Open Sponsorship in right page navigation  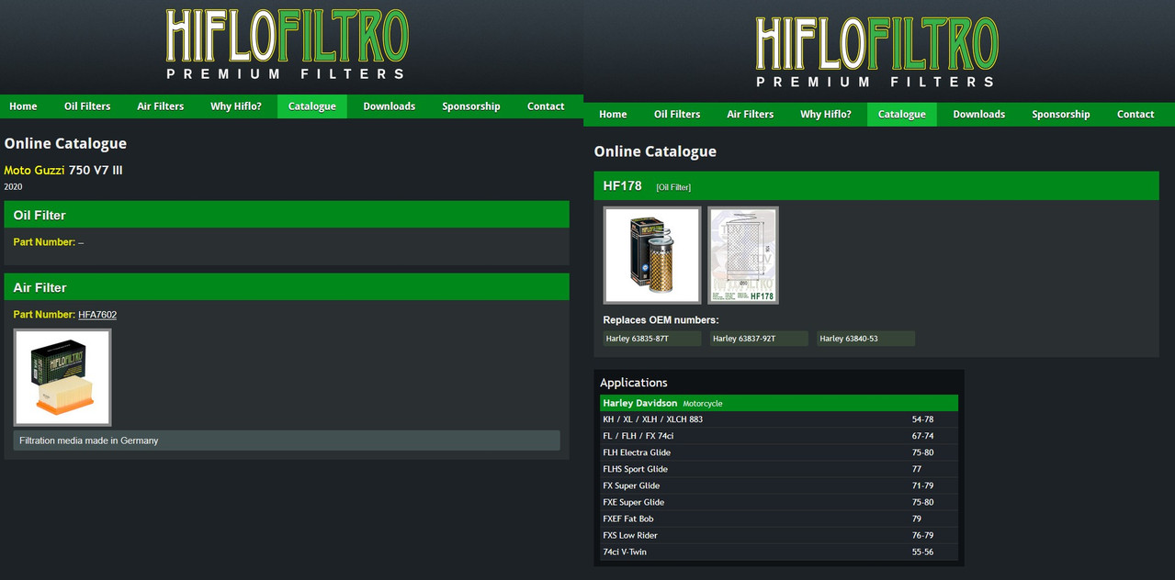1061,115
